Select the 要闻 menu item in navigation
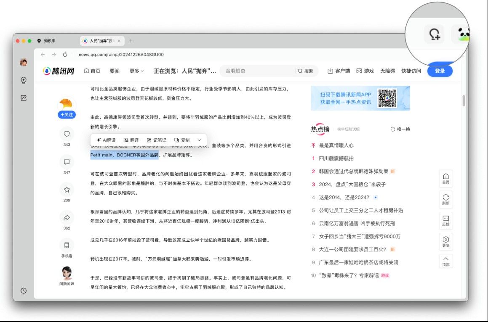 click(115, 71)
